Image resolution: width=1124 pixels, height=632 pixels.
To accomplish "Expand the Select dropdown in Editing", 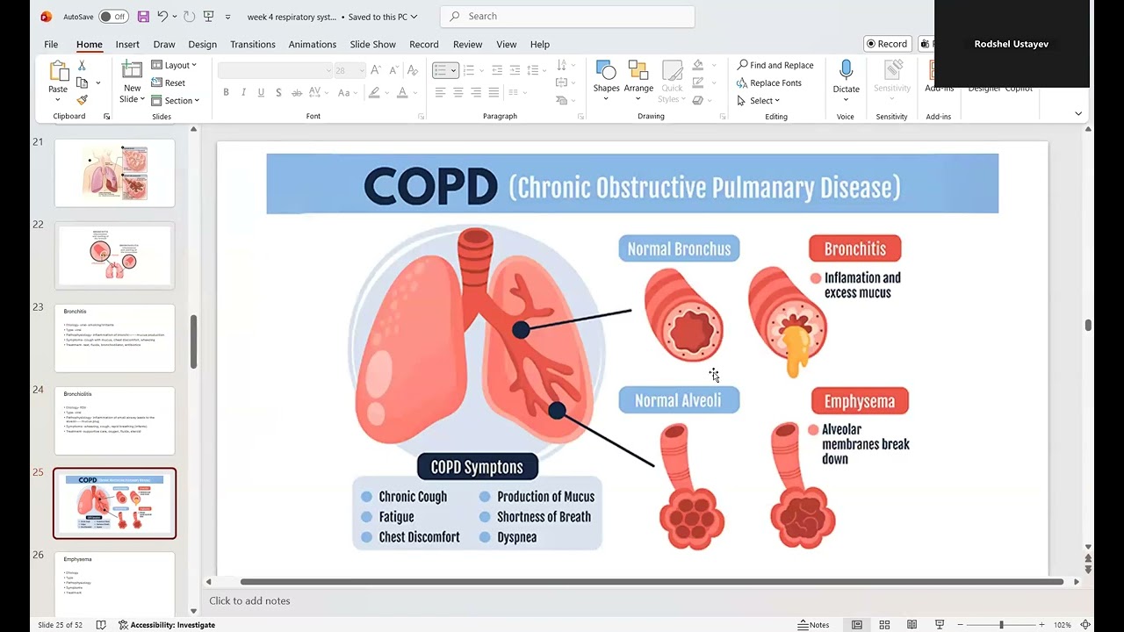I will (759, 100).
